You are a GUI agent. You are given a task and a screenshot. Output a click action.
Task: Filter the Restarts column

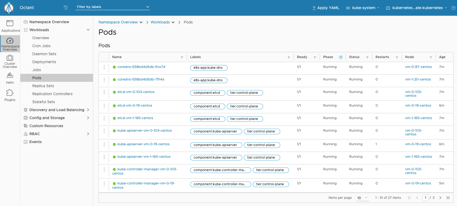coord(397,57)
